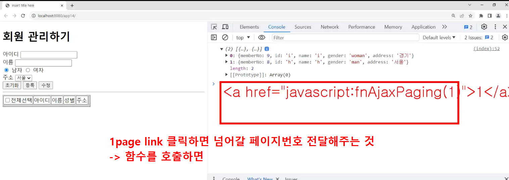Screen dimensions: 509x180
Task: Activate DevTools inspect element picker
Action: [x=214, y=27]
